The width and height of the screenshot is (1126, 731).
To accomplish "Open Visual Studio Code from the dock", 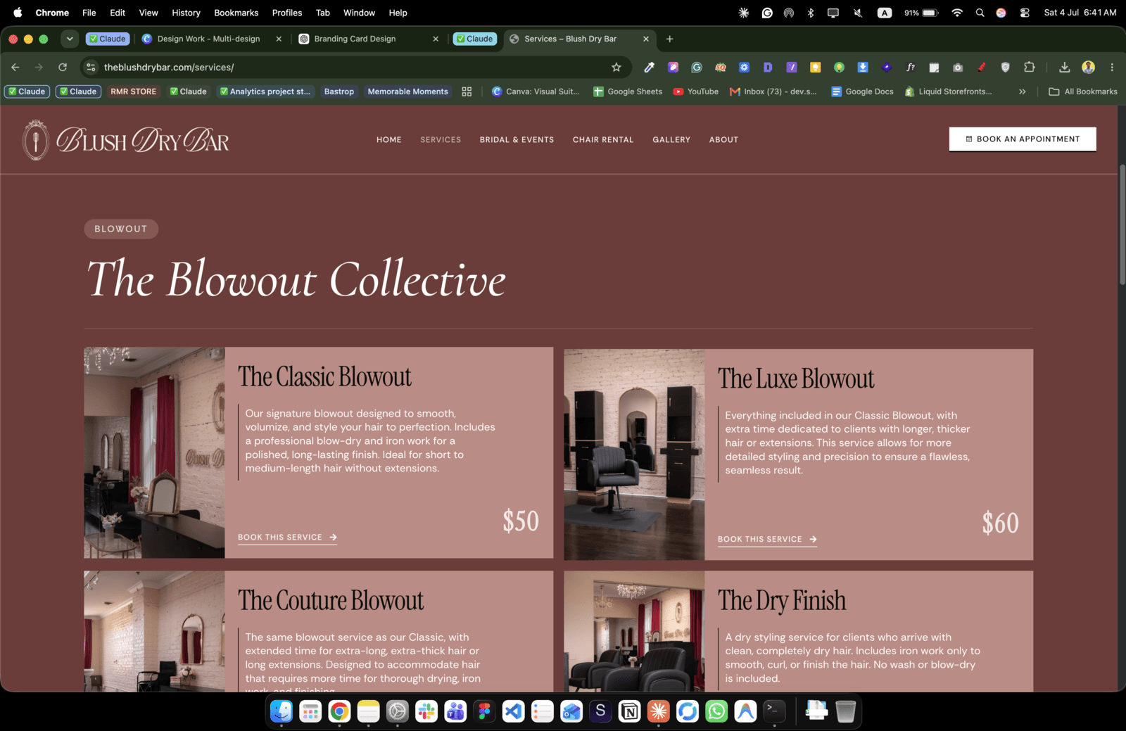I will (x=514, y=711).
